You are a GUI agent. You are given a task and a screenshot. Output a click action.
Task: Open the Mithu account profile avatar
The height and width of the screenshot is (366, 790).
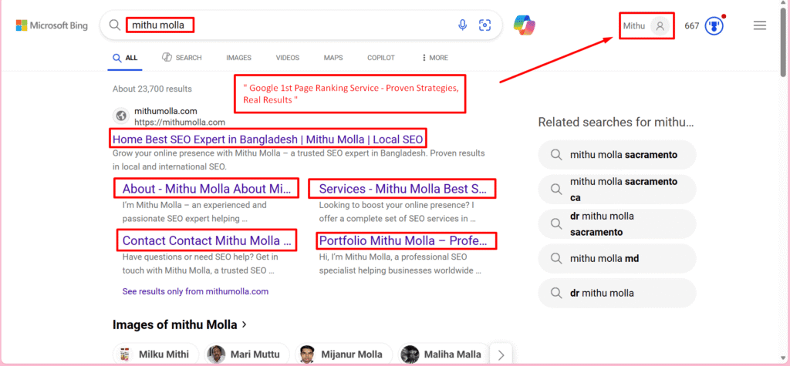[x=660, y=25]
